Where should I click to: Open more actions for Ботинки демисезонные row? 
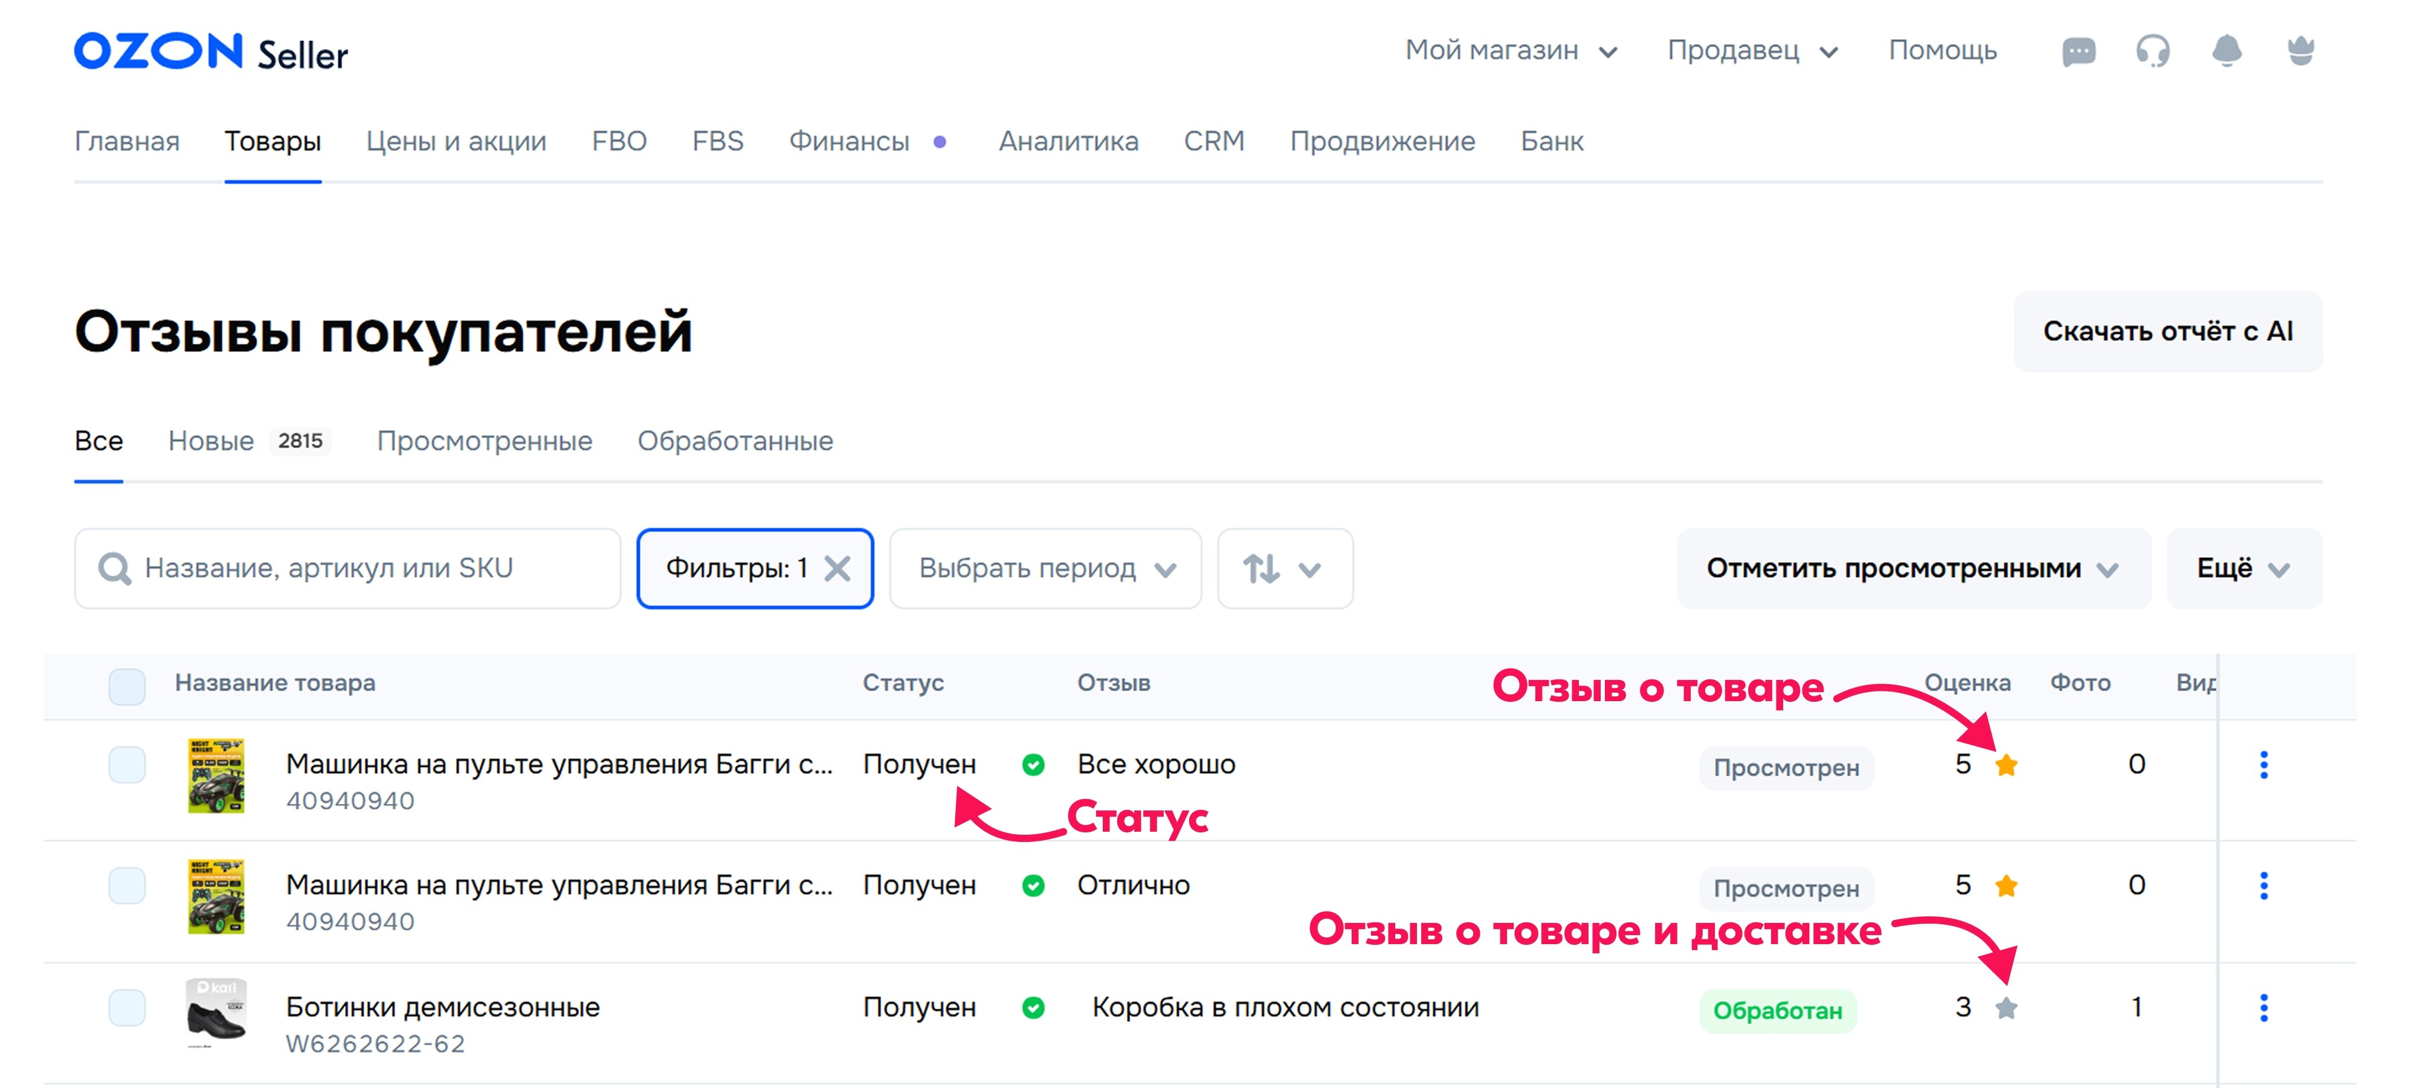(2263, 1007)
